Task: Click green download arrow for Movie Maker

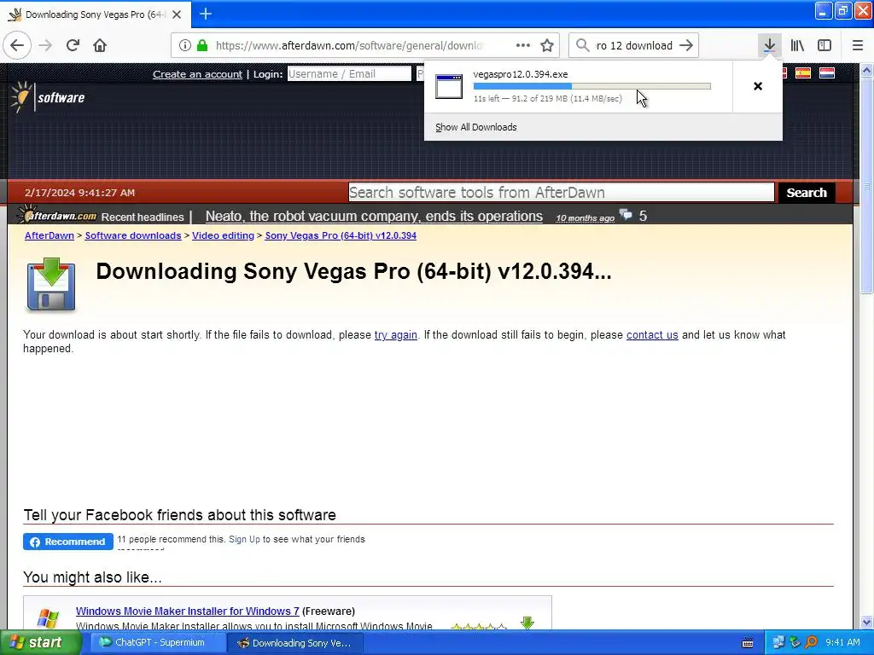Action: click(x=527, y=622)
